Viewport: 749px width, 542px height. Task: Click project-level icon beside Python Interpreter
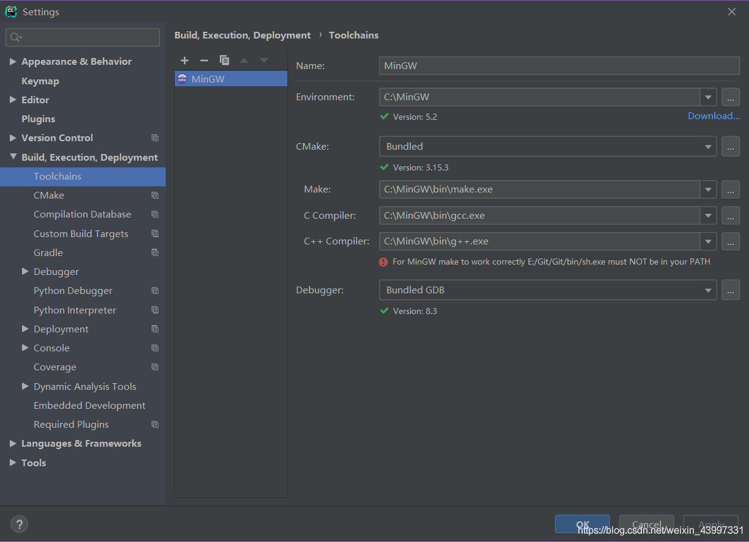point(155,310)
